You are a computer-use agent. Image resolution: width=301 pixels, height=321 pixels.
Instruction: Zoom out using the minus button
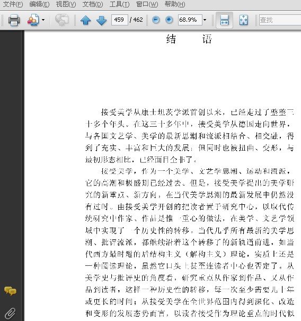pos(156,20)
